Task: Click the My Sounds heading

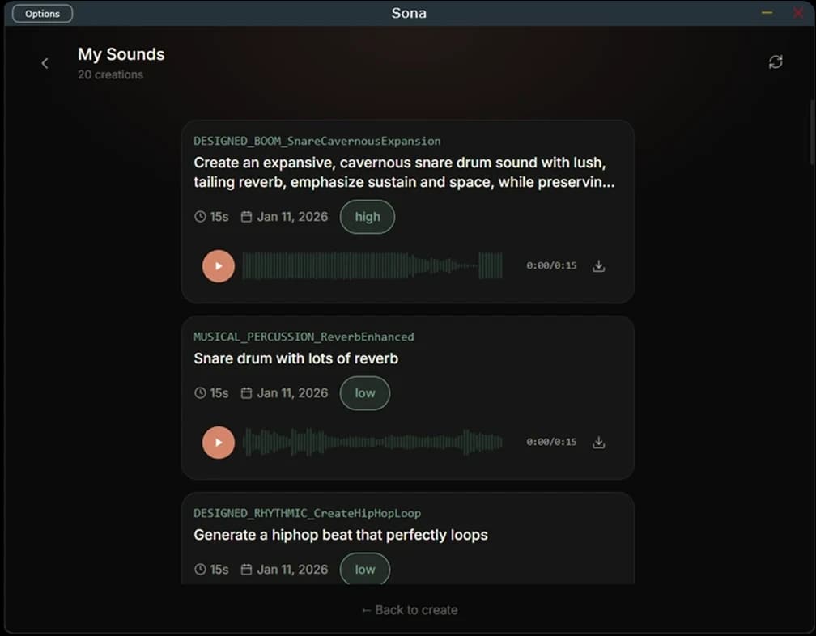Action: (121, 54)
